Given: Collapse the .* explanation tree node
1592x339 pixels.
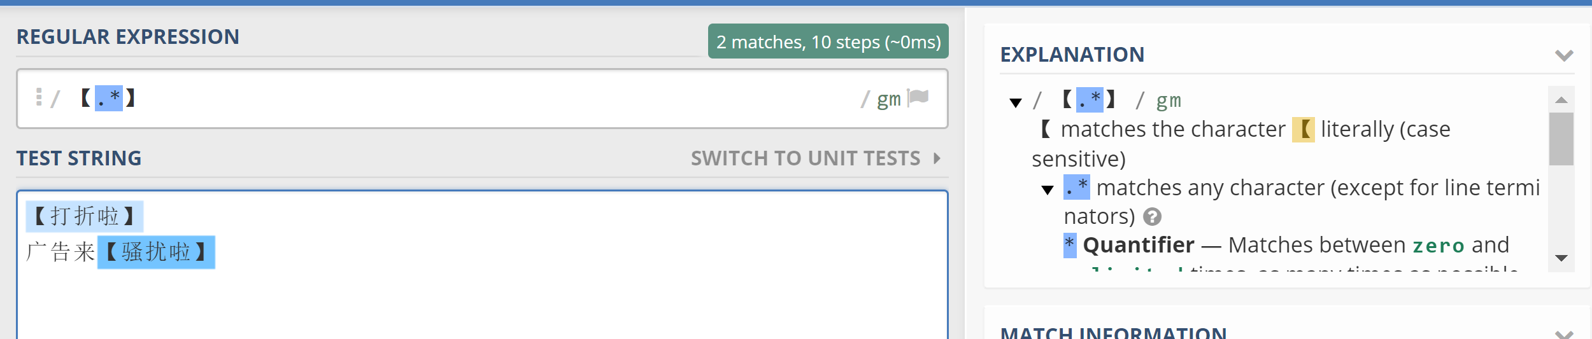Looking at the screenshot, I should (1048, 190).
